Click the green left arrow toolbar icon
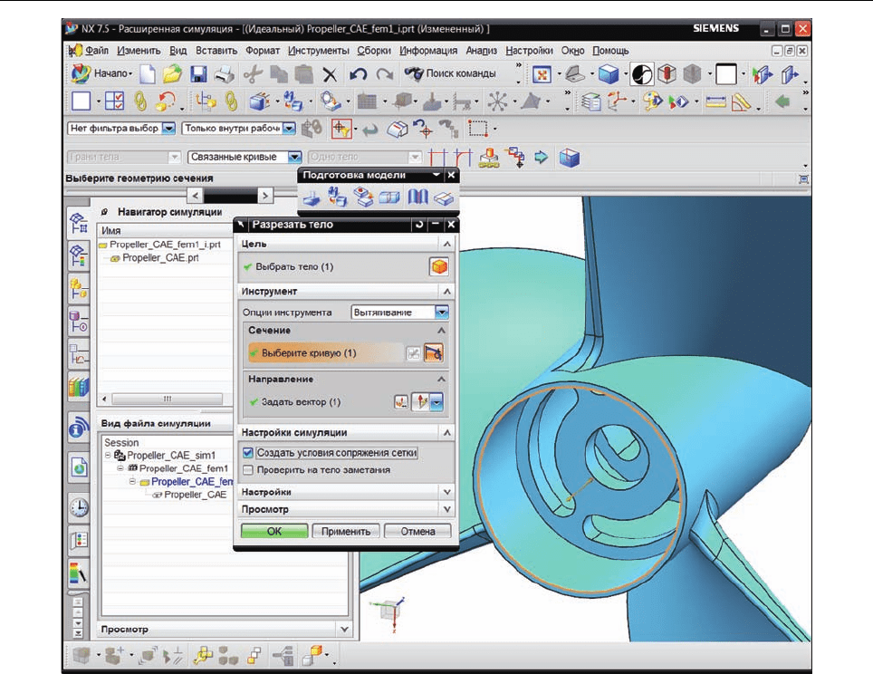 click(x=782, y=101)
